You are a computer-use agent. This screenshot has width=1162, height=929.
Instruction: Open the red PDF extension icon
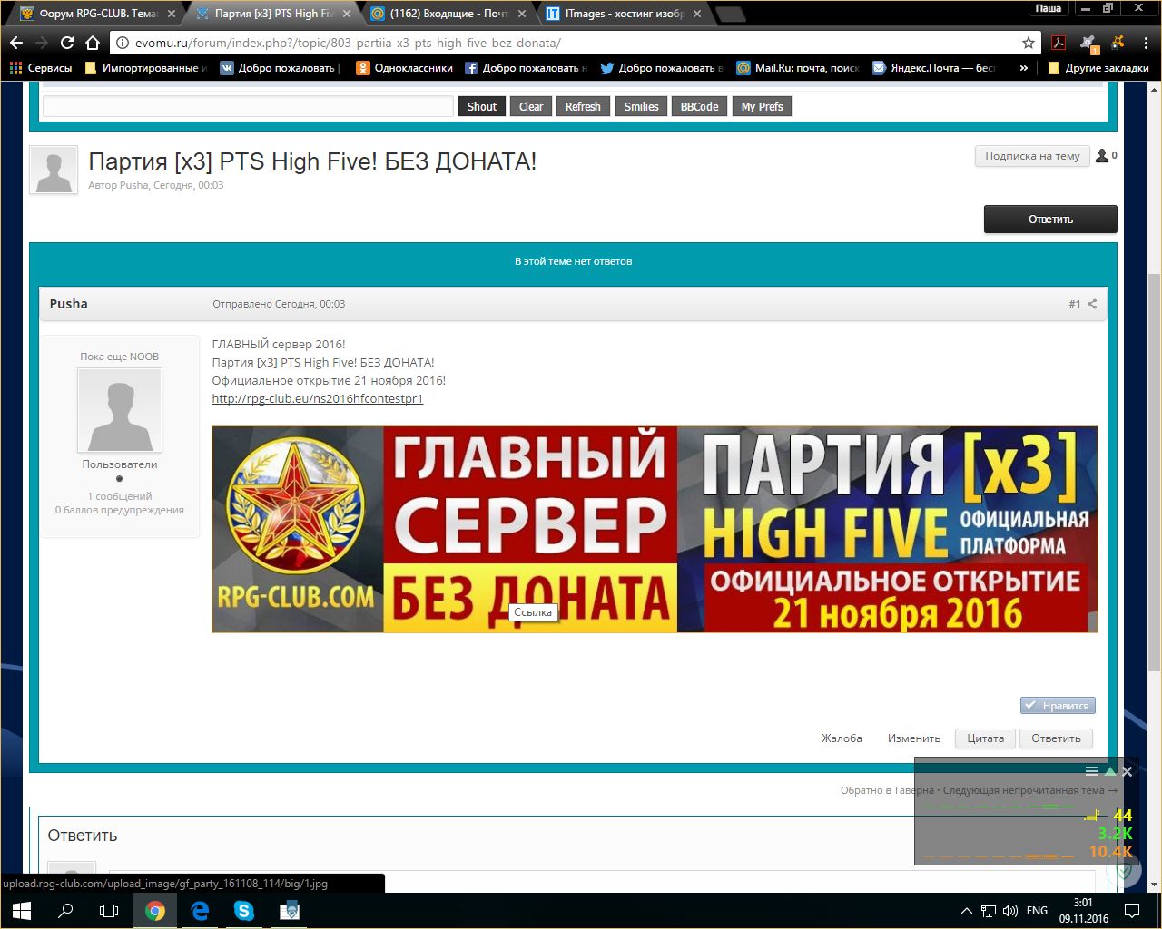pos(1059,43)
